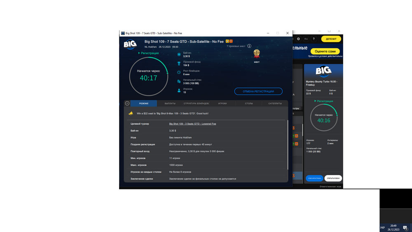Click the notification center icon in system tray
This screenshot has width=412, height=232.
405,227
